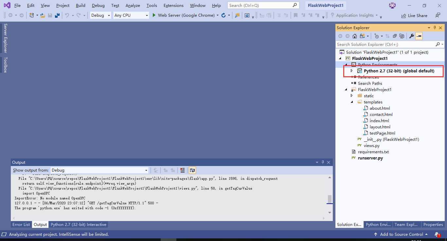Collapse the templates folder node
The width and height of the screenshot is (447, 241).
[352, 102]
